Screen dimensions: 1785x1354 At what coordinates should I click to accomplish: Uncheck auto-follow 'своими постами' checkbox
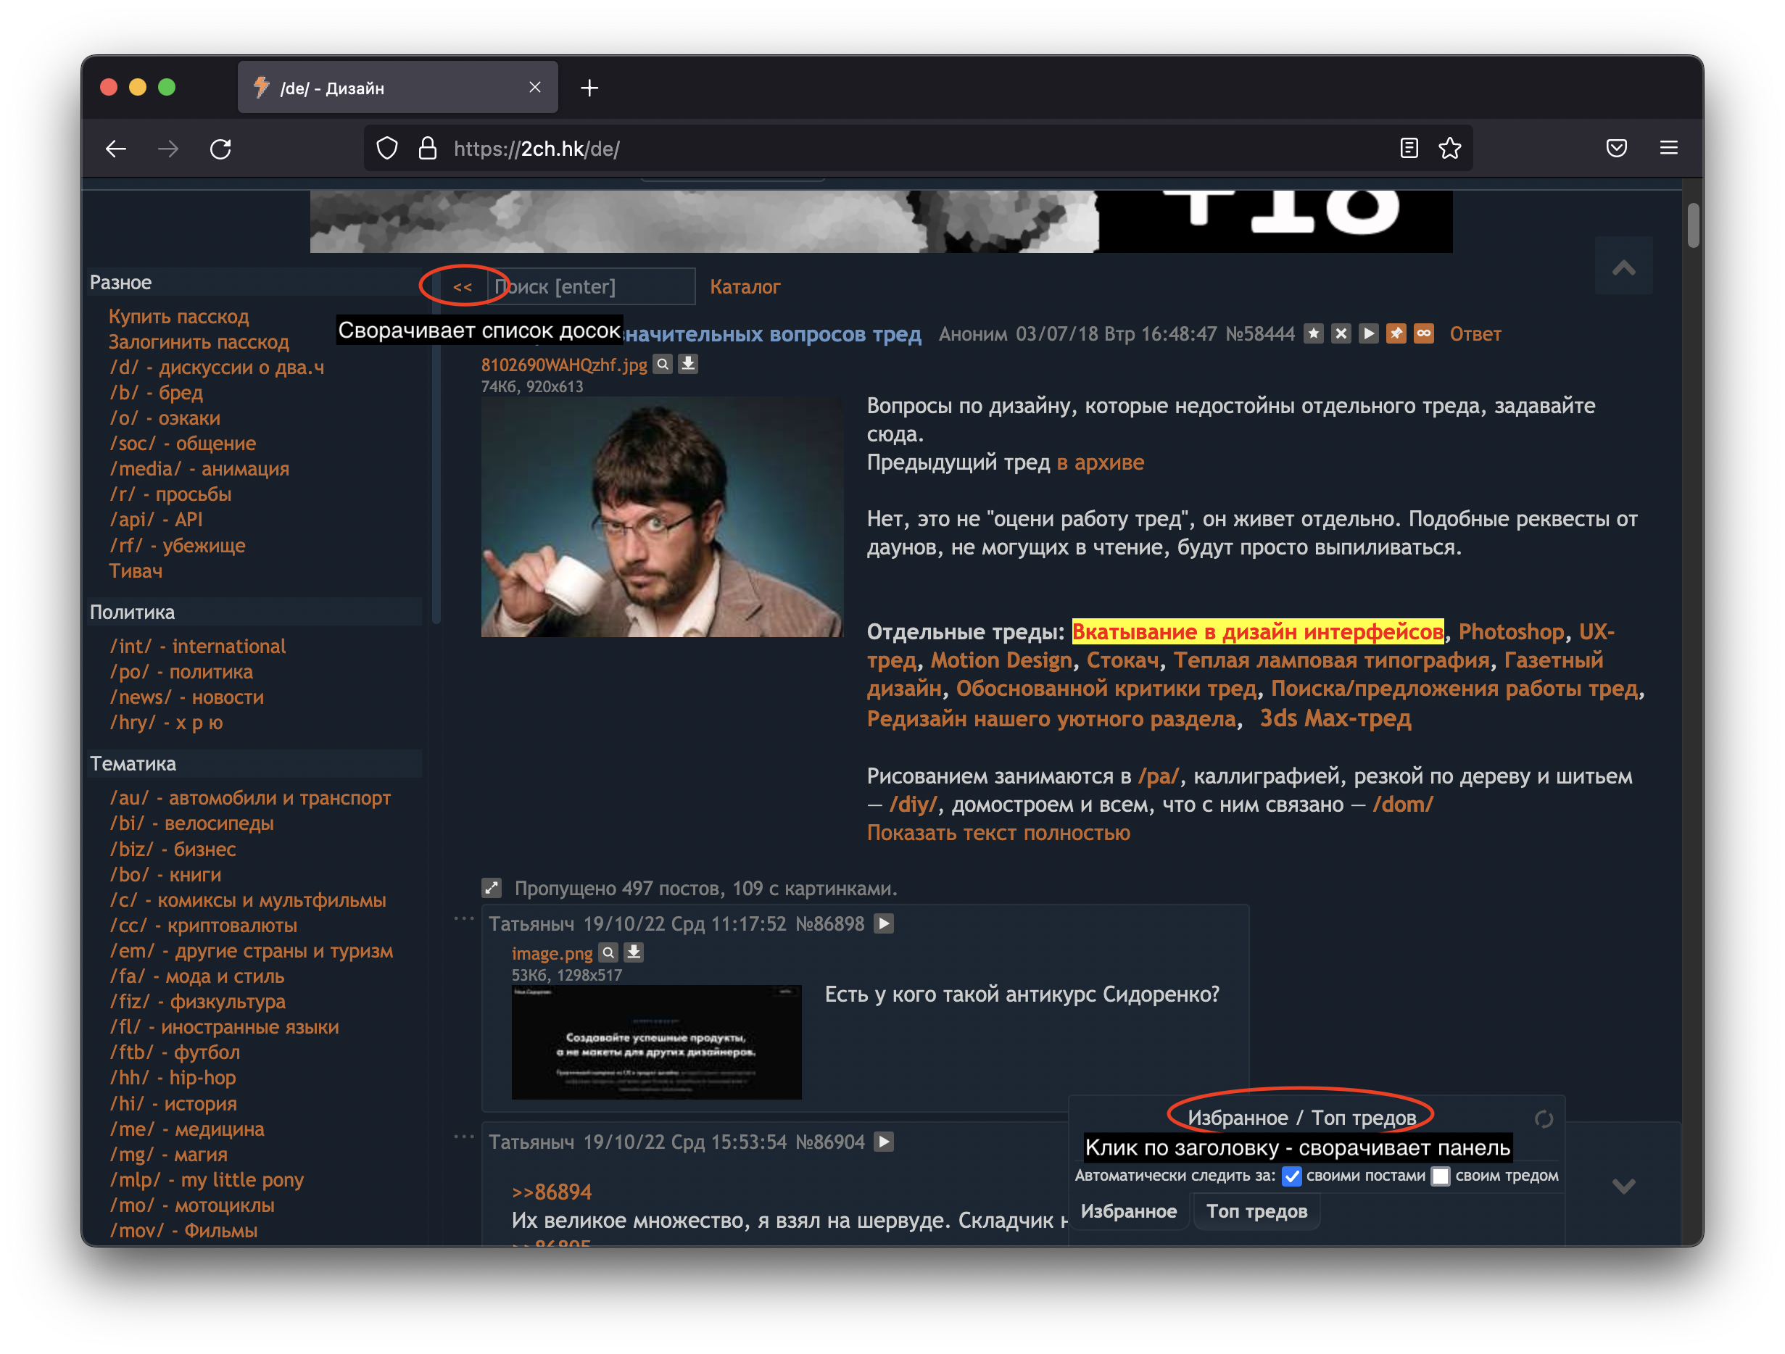point(1291,1176)
